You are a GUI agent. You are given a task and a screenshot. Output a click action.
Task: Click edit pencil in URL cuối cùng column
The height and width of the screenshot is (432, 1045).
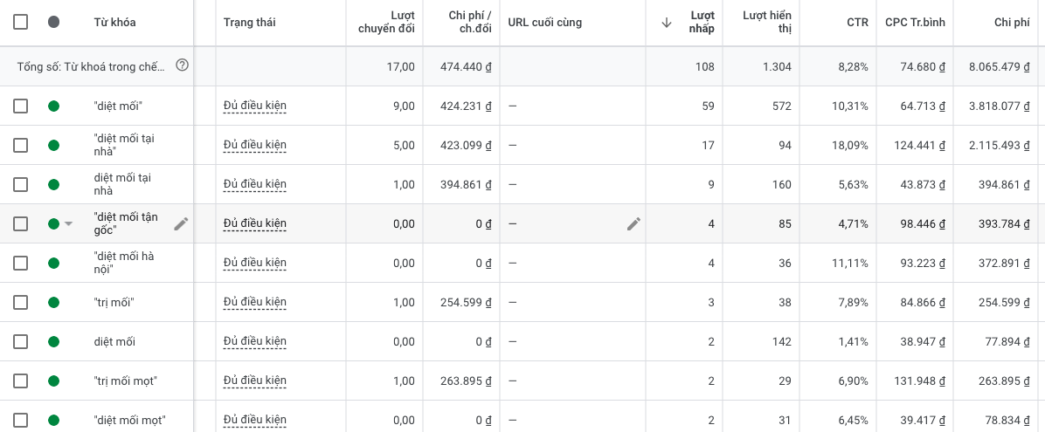click(633, 223)
